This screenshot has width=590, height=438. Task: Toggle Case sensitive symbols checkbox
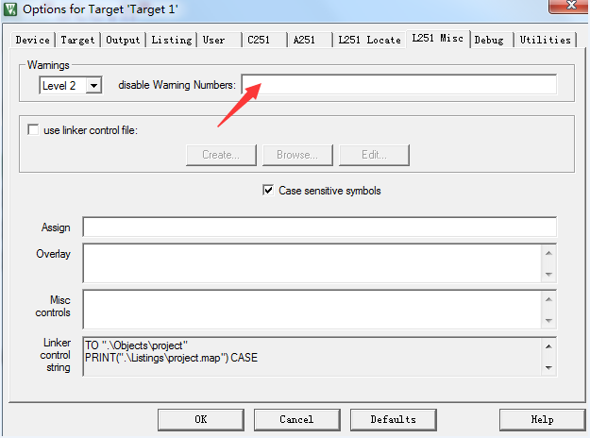268,190
